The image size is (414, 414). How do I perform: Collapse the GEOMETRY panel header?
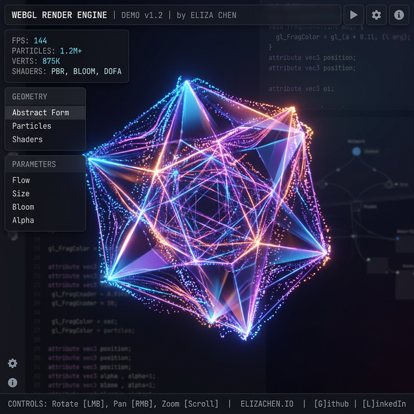click(x=45, y=96)
